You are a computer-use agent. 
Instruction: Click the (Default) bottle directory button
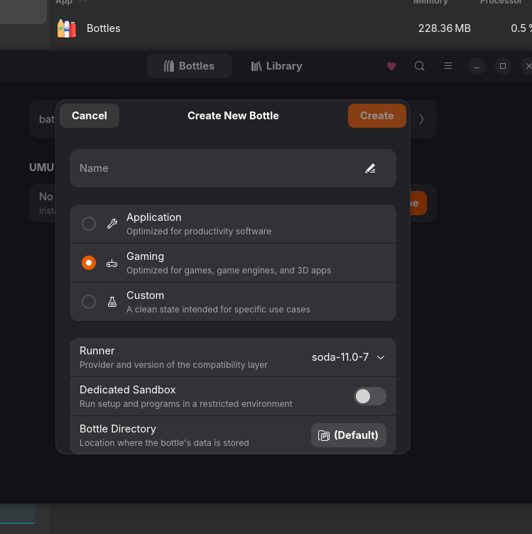click(349, 435)
